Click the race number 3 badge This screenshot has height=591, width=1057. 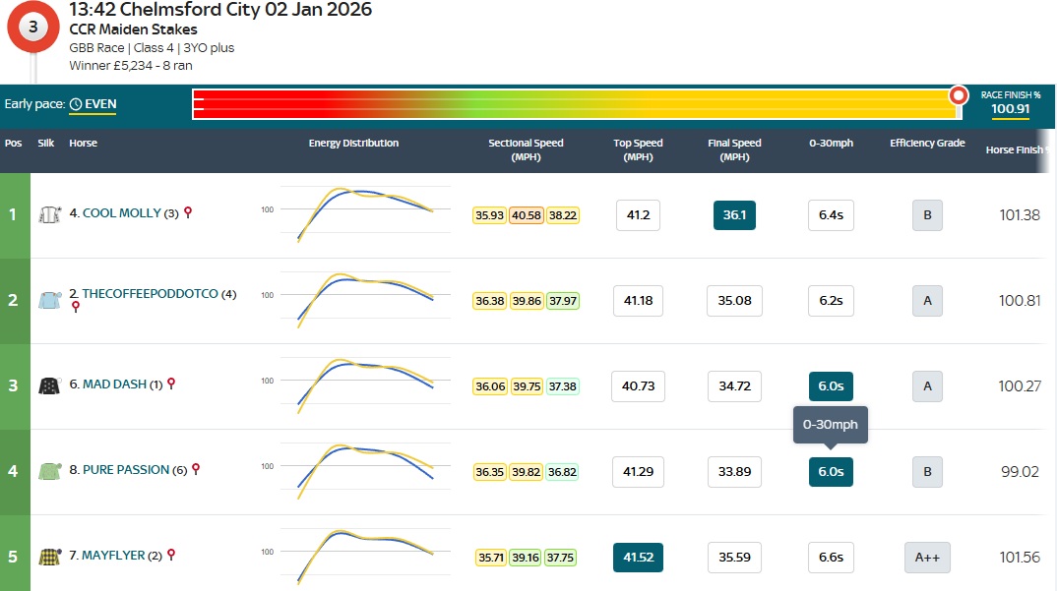(x=32, y=28)
